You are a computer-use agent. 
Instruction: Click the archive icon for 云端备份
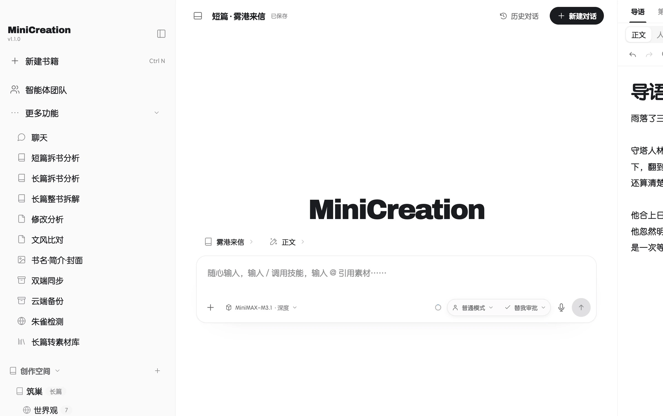point(22,301)
